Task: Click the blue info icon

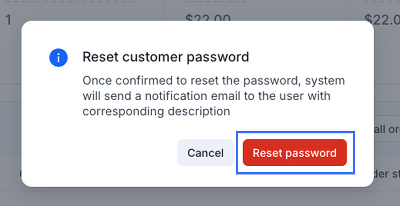Action: (x=59, y=58)
